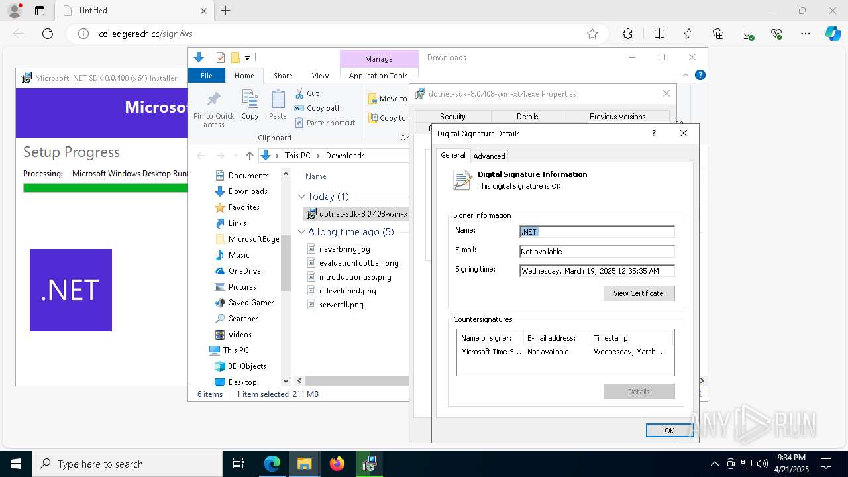848x477 pixels.
Task: Select Downloads in navigation pane
Action: (248, 191)
